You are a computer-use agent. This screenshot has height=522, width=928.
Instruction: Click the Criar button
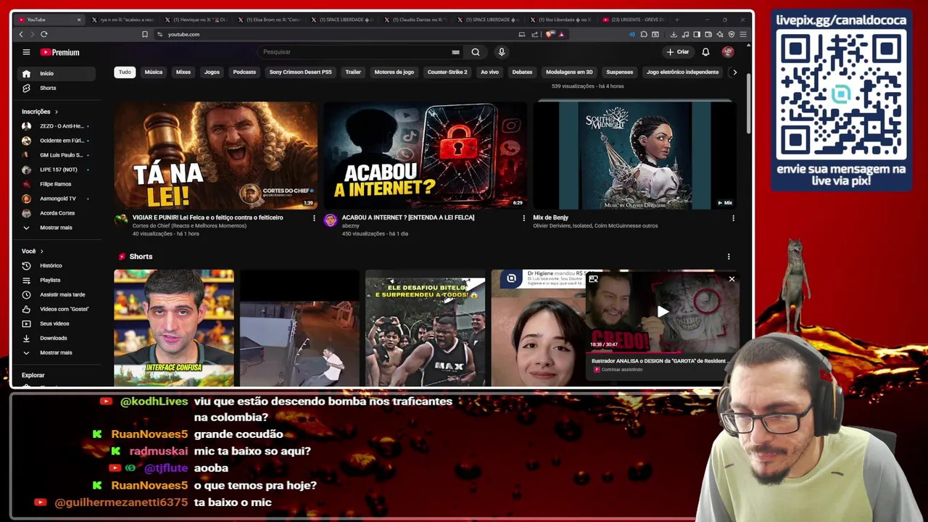coord(678,52)
